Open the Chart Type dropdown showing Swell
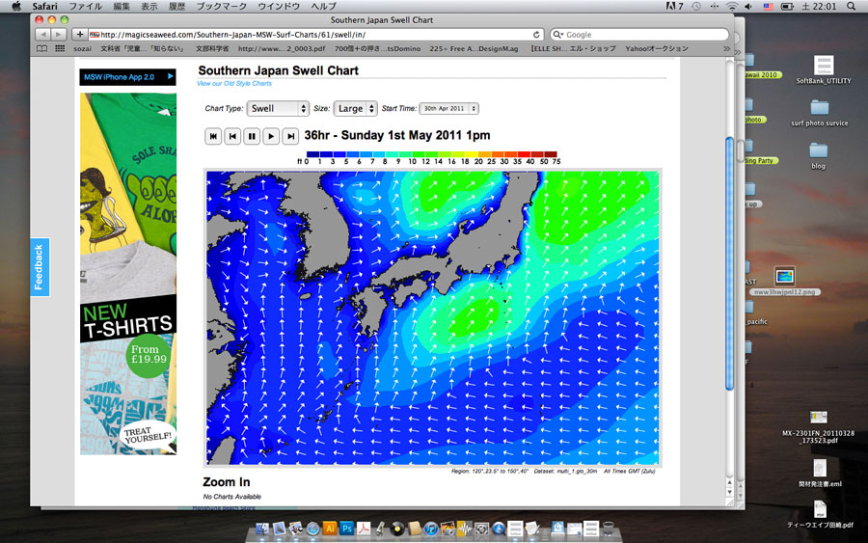 [x=278, y=108]
